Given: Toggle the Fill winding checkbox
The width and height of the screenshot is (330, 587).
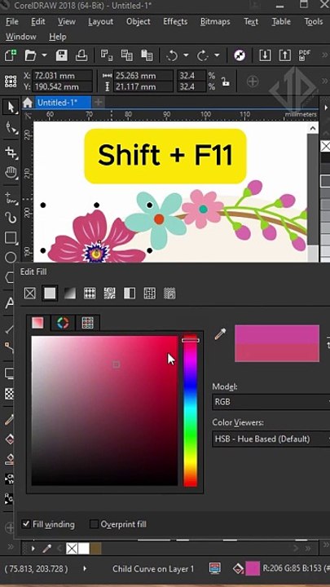Looking at the screenshot, I should pos(26,523).
